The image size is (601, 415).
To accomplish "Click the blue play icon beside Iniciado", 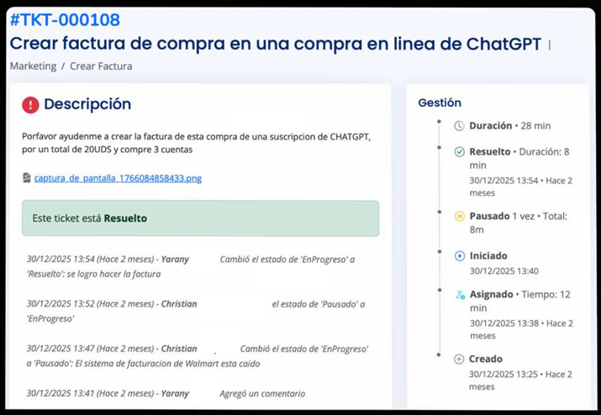I will pyautogui.click(x=459, y=255).
